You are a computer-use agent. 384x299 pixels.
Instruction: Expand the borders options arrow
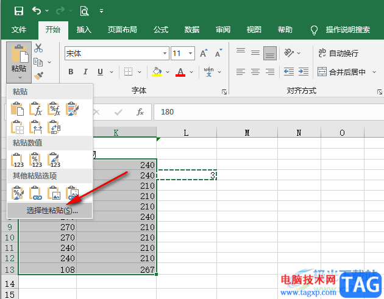(140, 72)
